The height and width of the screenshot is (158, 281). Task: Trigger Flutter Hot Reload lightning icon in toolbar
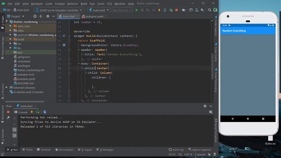pos(159,10)
